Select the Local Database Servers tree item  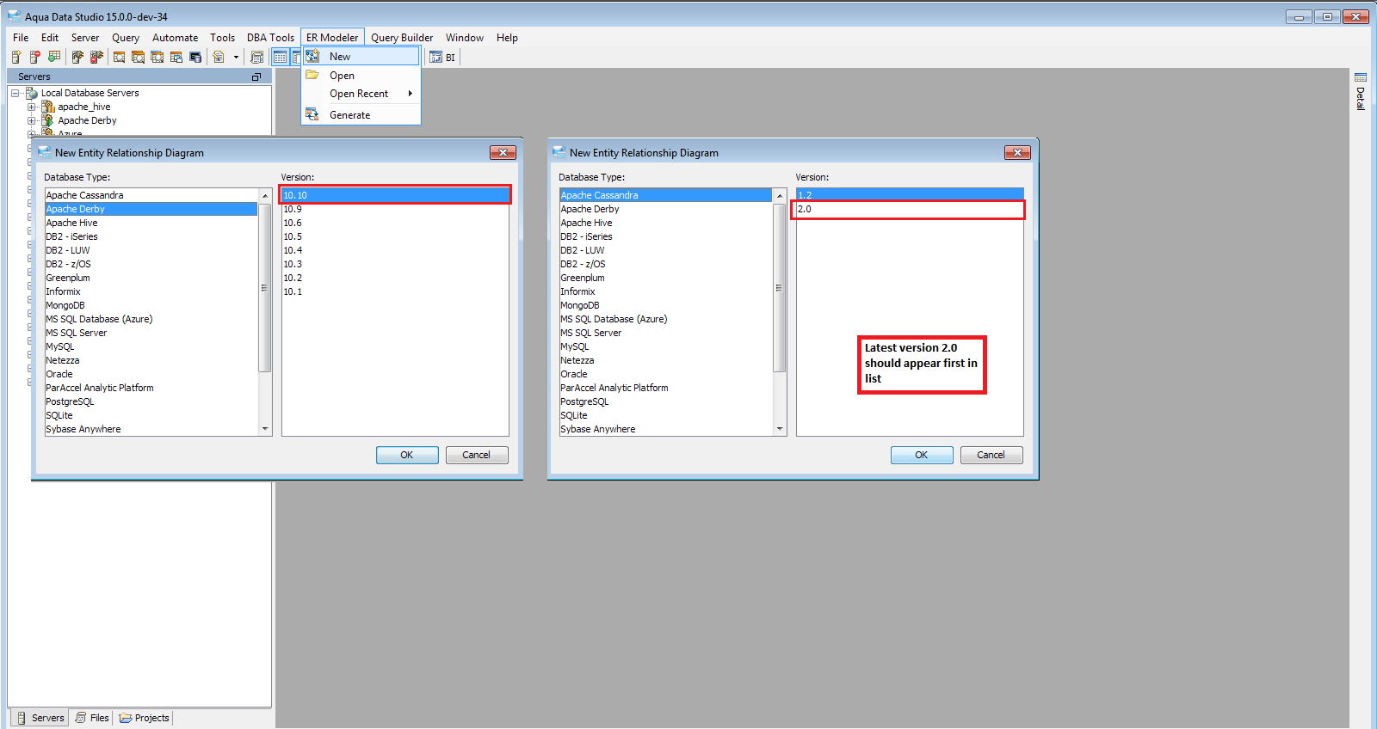pos(90,93)
